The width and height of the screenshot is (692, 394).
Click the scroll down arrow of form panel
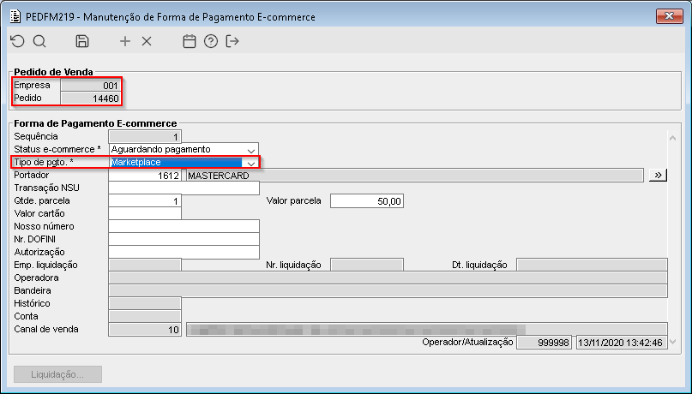(x=672, y=342)
